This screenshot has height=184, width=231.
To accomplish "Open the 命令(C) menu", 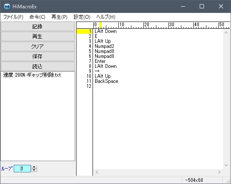I will (x=37, y=17).
